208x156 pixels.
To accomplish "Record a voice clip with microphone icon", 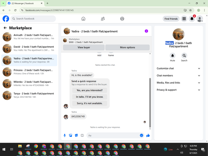I will 64,135.
